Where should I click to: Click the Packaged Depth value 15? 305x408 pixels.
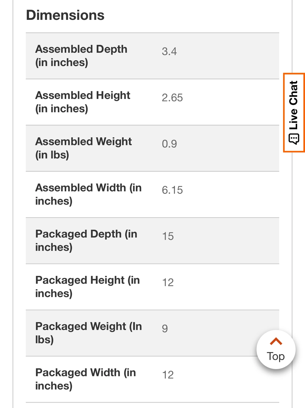click(168, 236)
